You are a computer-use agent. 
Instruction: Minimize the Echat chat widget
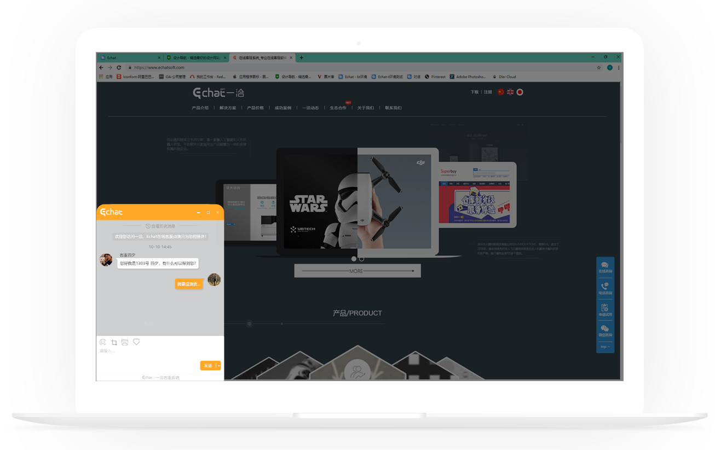tap(199, 212)
